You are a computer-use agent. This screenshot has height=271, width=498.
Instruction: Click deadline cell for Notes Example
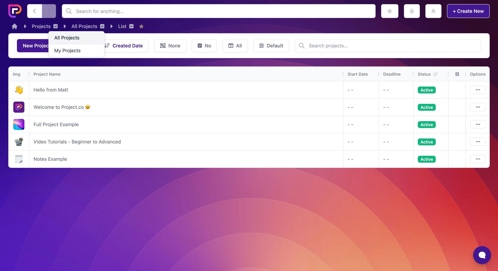(x=396, y=159)
